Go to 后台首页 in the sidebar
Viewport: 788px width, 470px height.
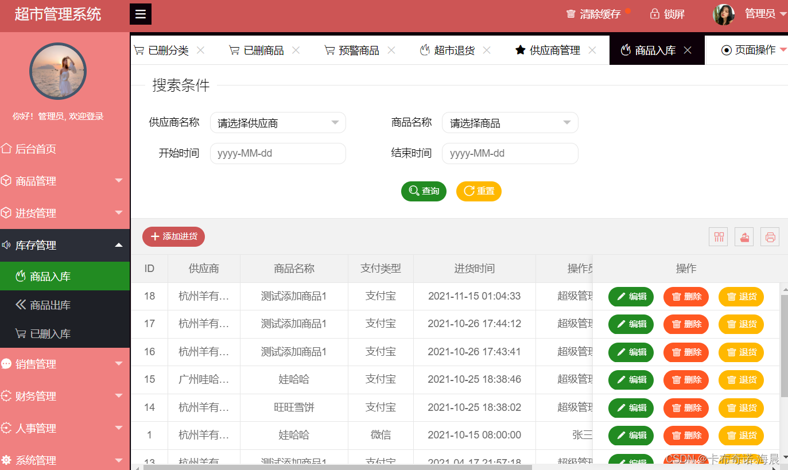65,149
